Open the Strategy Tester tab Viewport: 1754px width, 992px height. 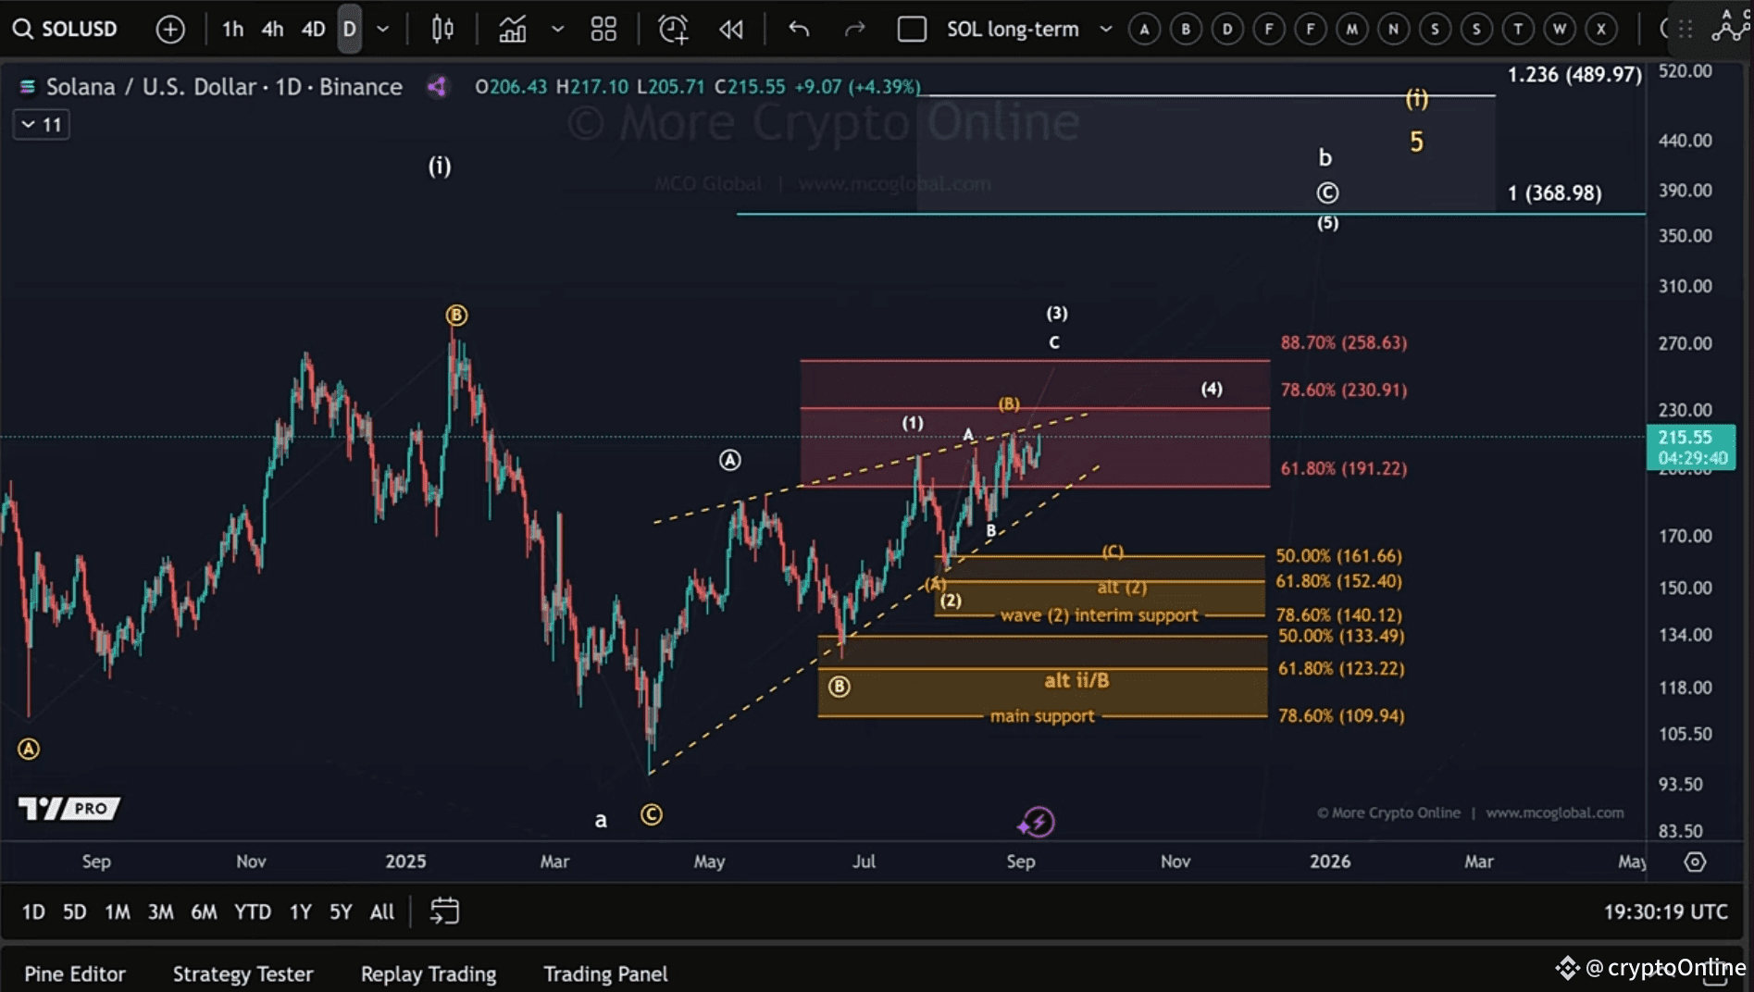243,974
